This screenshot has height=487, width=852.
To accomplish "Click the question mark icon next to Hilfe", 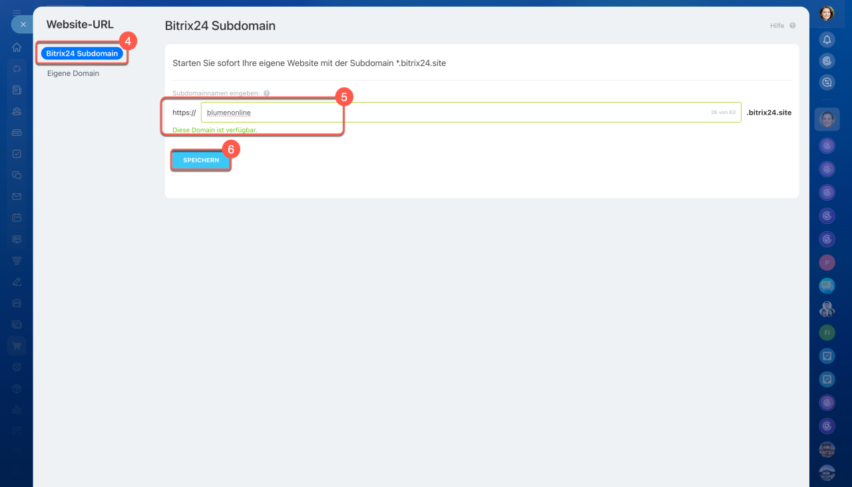I will coord(792,26).
